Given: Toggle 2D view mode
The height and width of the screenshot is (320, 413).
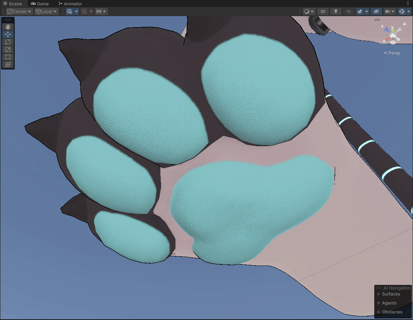Looking at the screenshot, I should [323, 11].
